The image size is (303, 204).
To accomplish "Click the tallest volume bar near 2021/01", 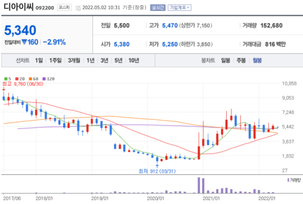I will click(x=199, y=185).
